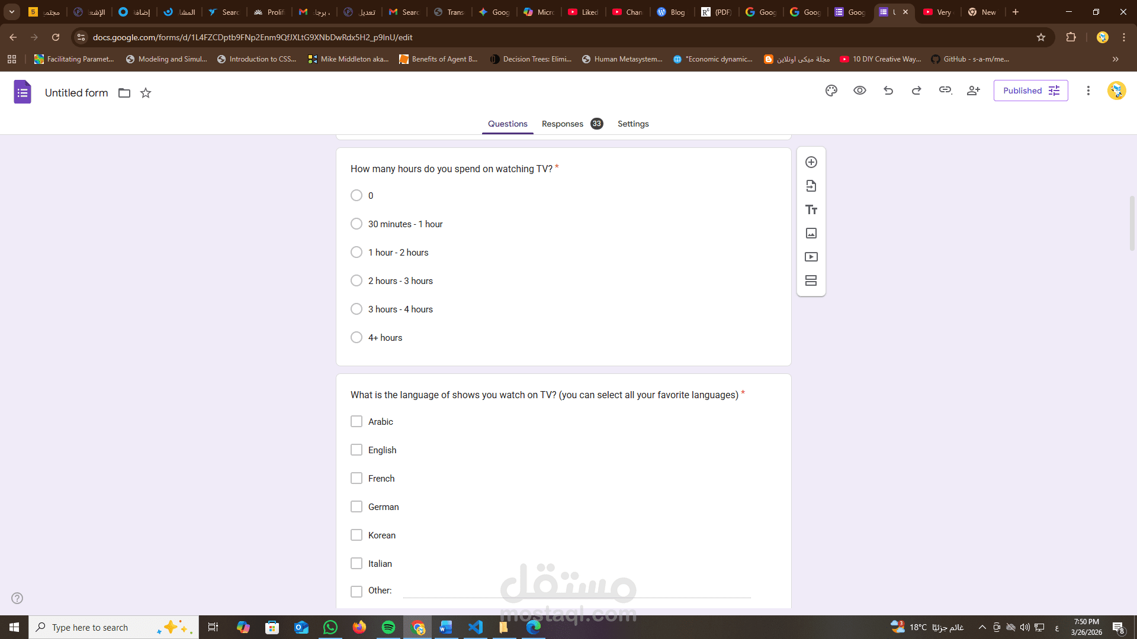Screen dimensions: 1137x639
Task: Expand hidden bookmarks chevron
Action: pyautogui.click(x=1116, y=59)
